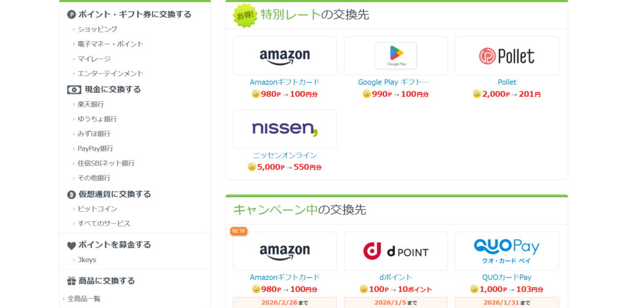Click the d POINT logo card
Viewport: 630px width, 308px height.
click(396, 251)
